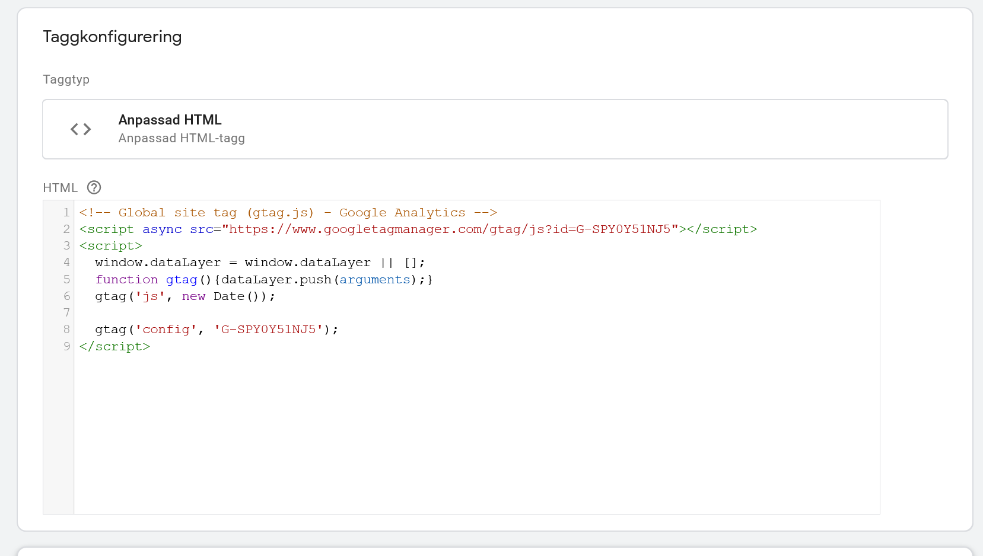Click the "arguments" keyword in the code
Image resolution: width=983 pixels, height=556 pixels.
(x=374, y=280)
